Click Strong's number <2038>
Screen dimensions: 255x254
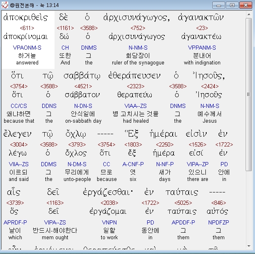[x=109, y=203]
